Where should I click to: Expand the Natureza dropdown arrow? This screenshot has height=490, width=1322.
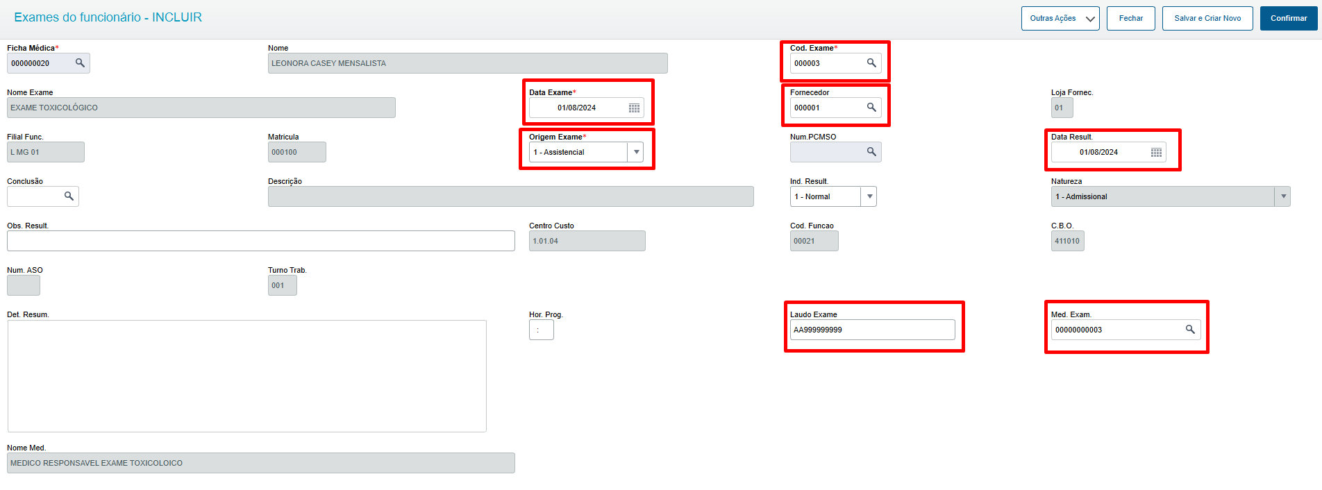(x=1283, y=196)
